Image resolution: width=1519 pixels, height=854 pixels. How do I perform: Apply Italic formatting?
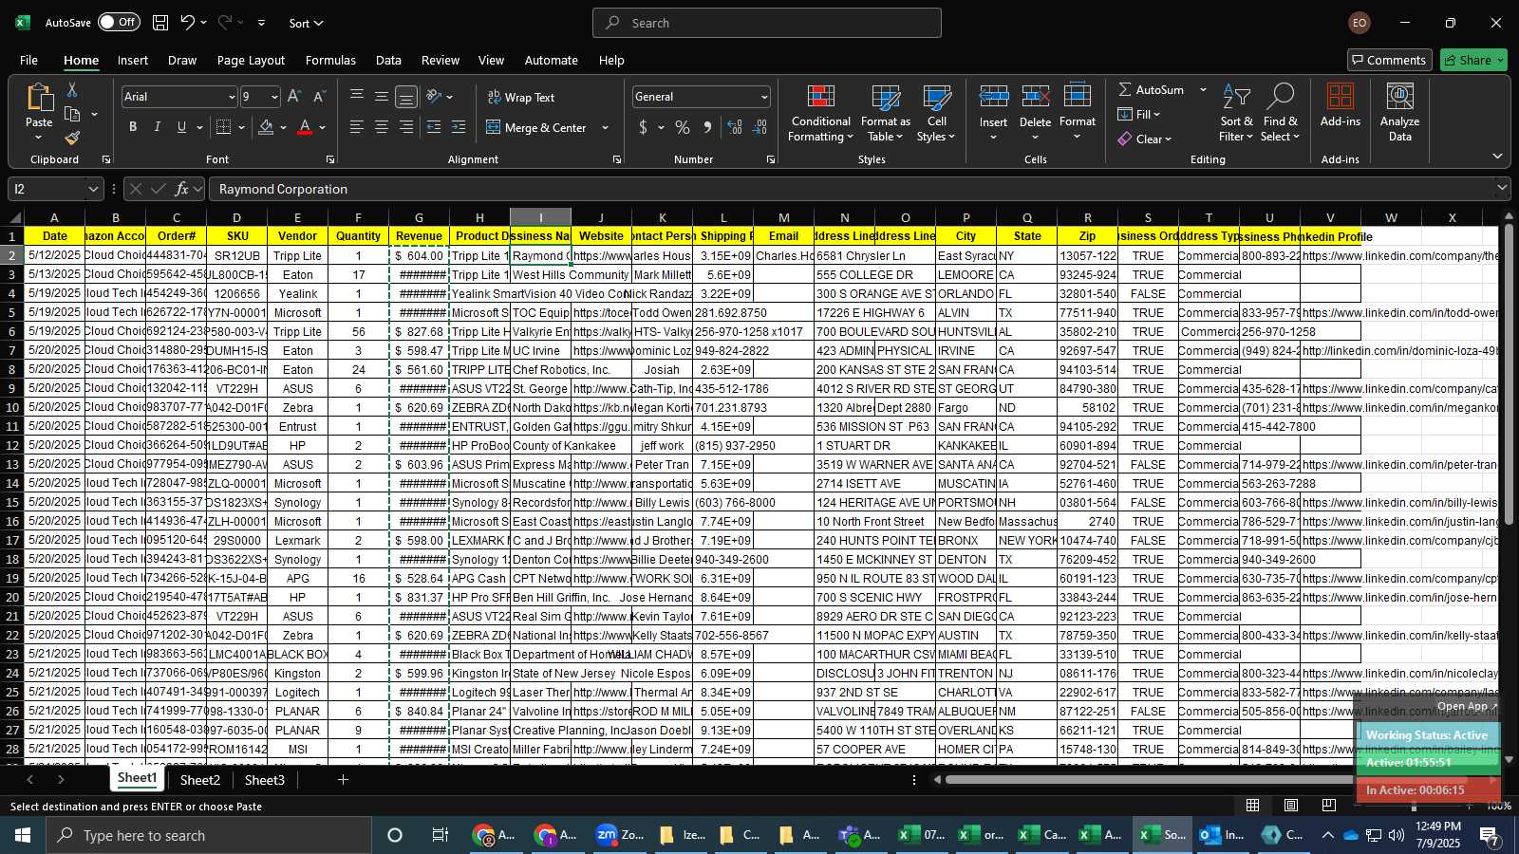click(157, 127)
